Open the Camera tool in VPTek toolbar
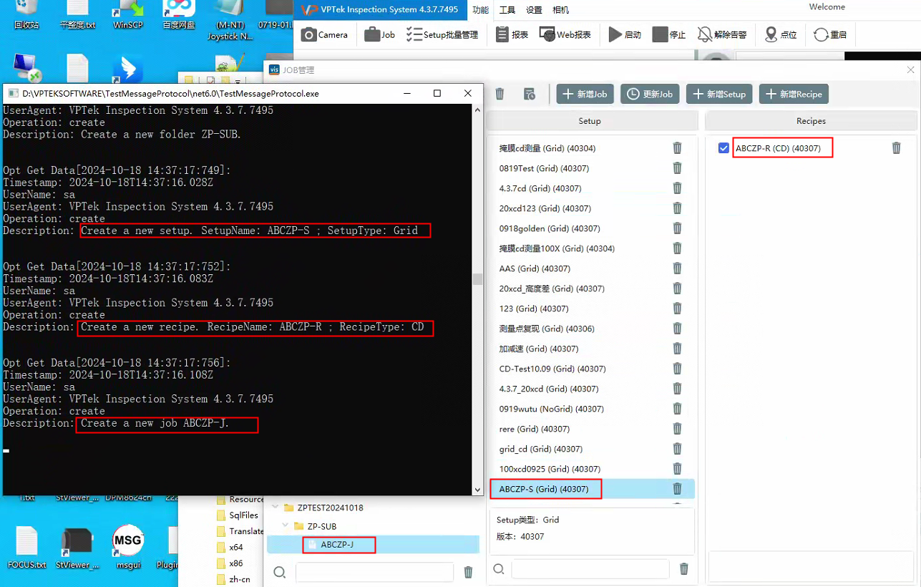Image resolution: width=921 pixels, height=587 pixels. click(x=324, y=34)
